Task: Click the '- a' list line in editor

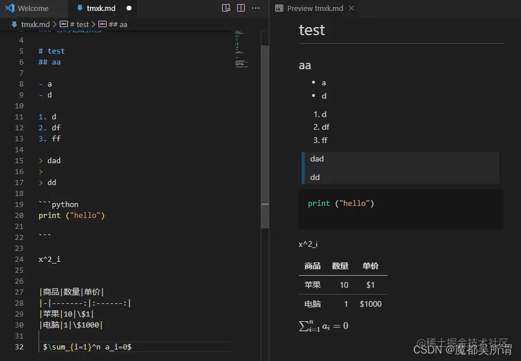Action: (45, 84)
